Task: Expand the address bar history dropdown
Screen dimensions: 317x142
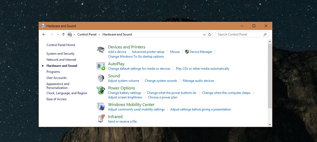Action: click(x=204, y=34)
